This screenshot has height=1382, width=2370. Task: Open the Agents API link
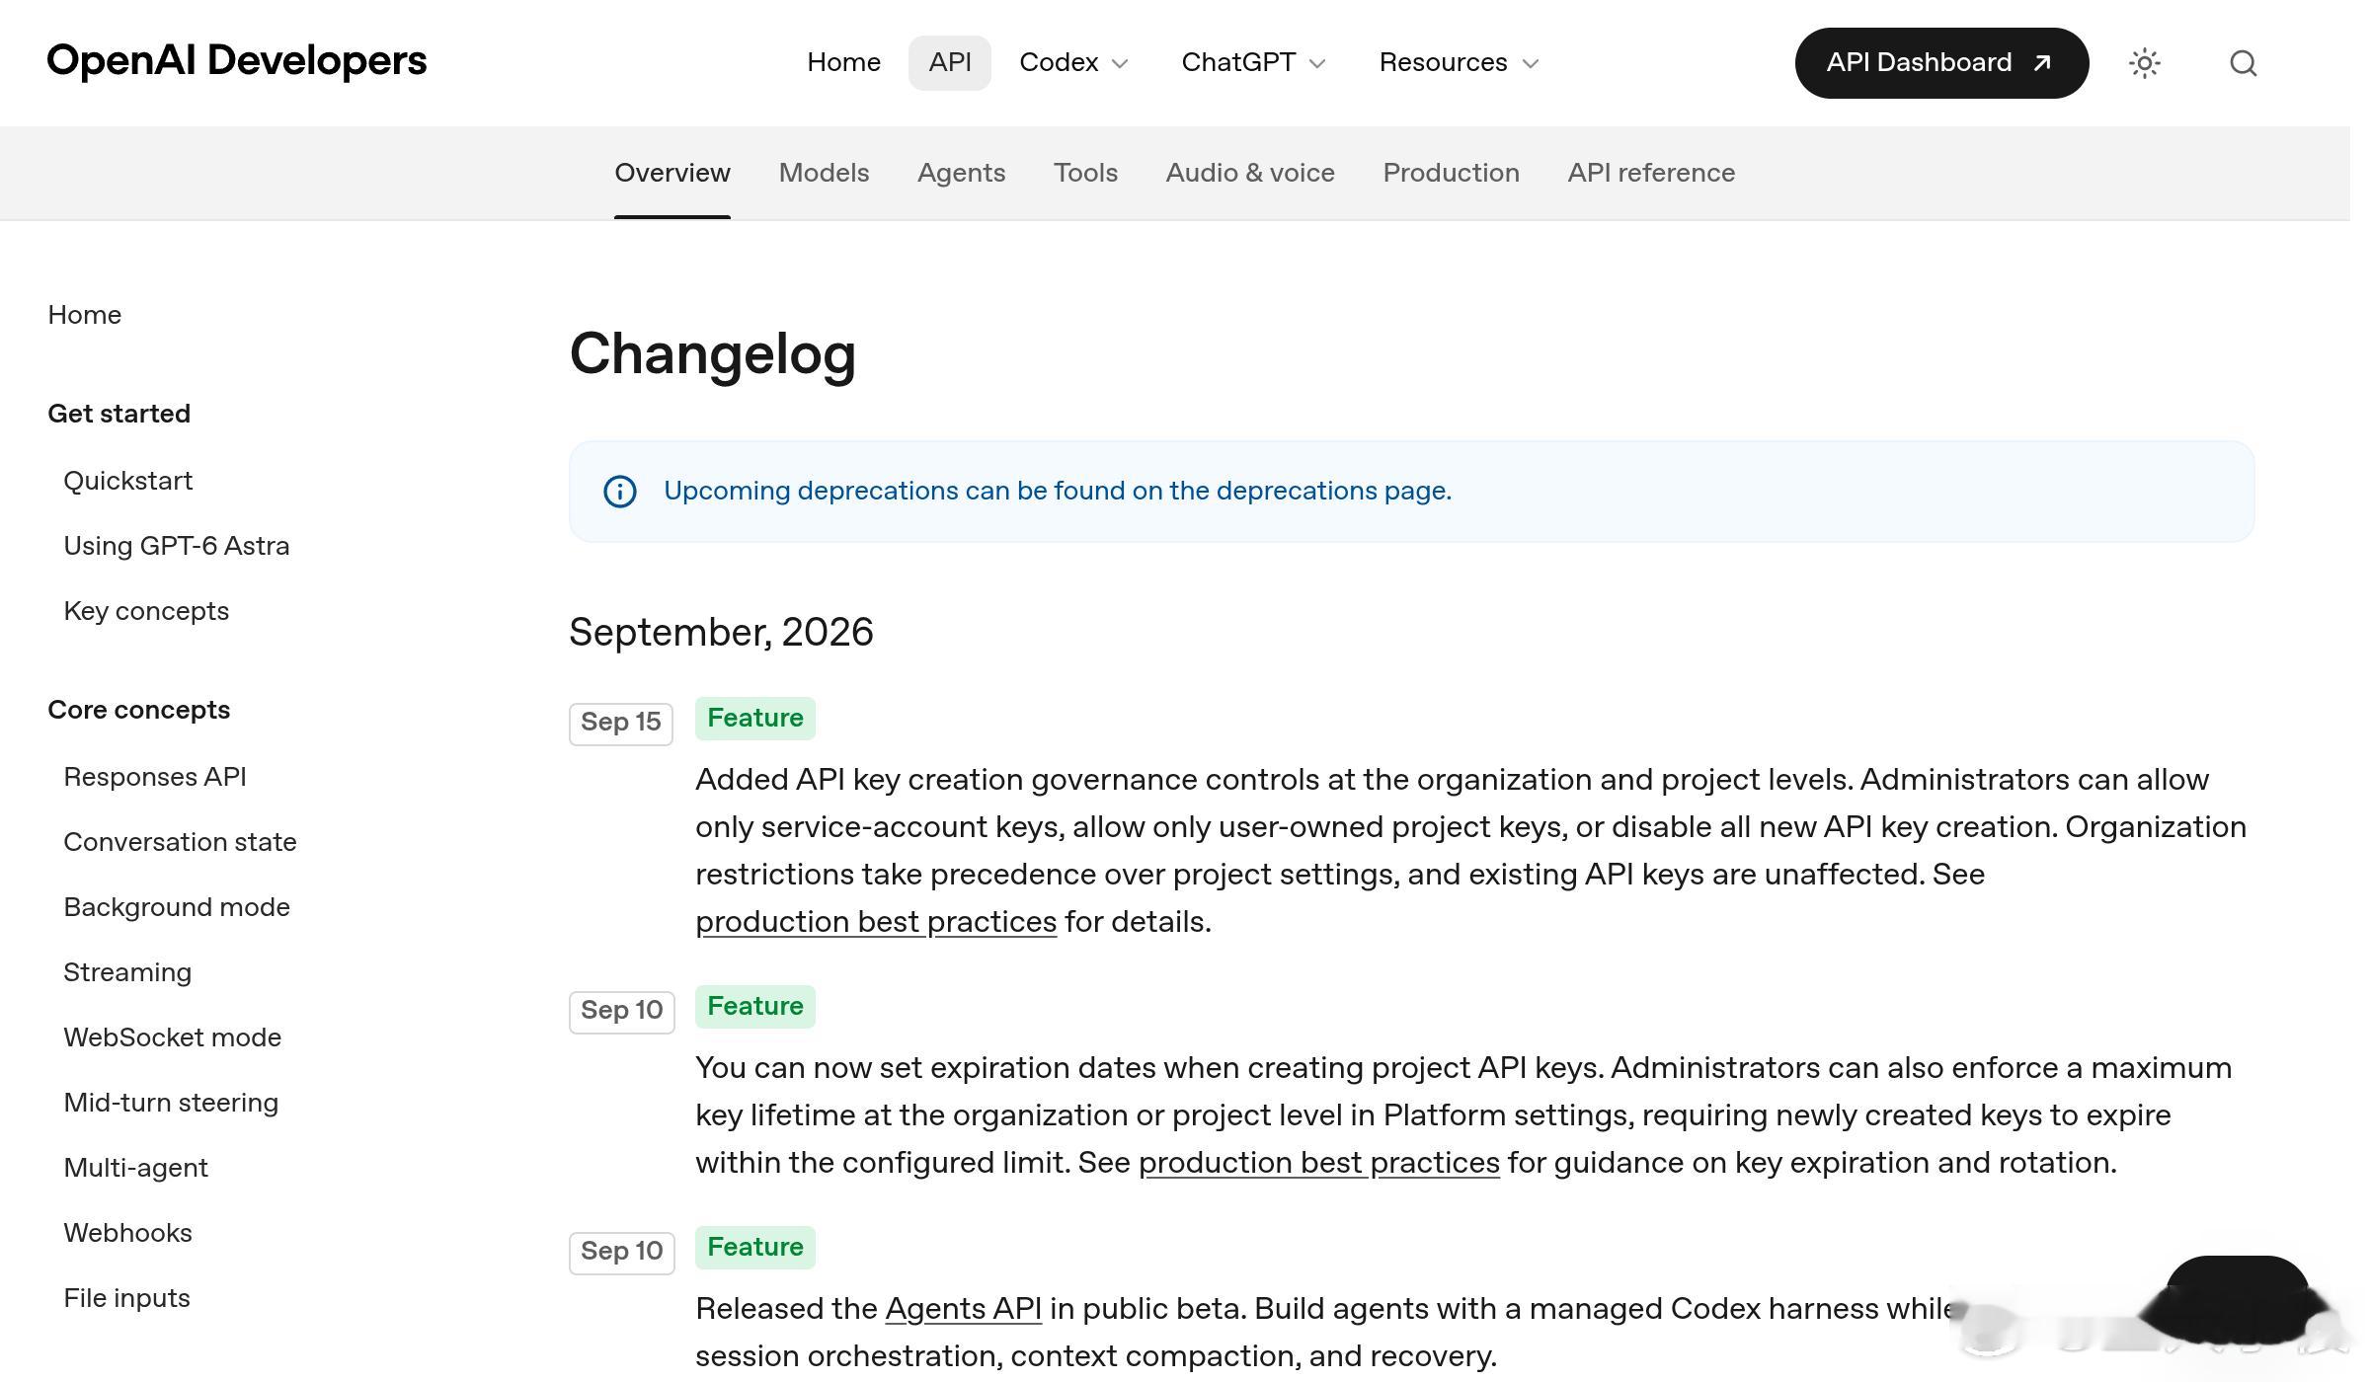tap(964, 1309)
